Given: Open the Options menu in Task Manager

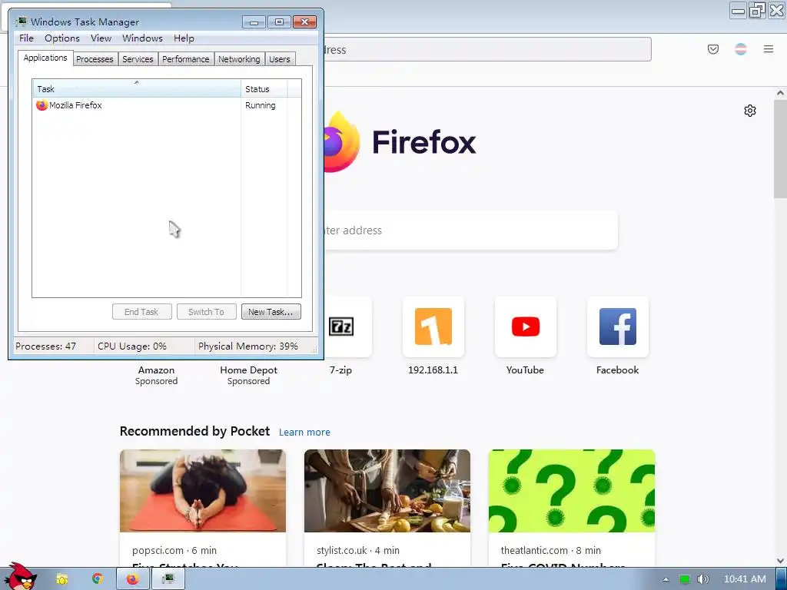Looking at the screenshot, I should (61, 38).
